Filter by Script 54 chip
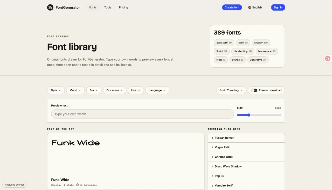 pyautogui.click(x=222, y=51)
